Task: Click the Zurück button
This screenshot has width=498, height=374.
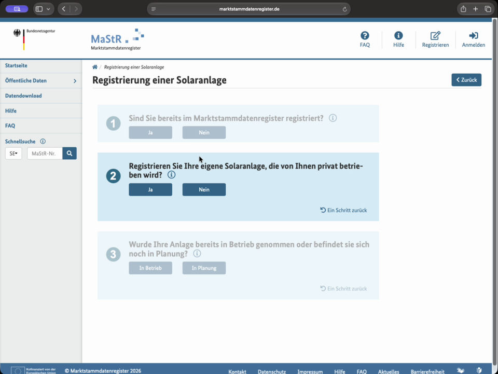Action: pyautogui.click(x=466, y=80)
